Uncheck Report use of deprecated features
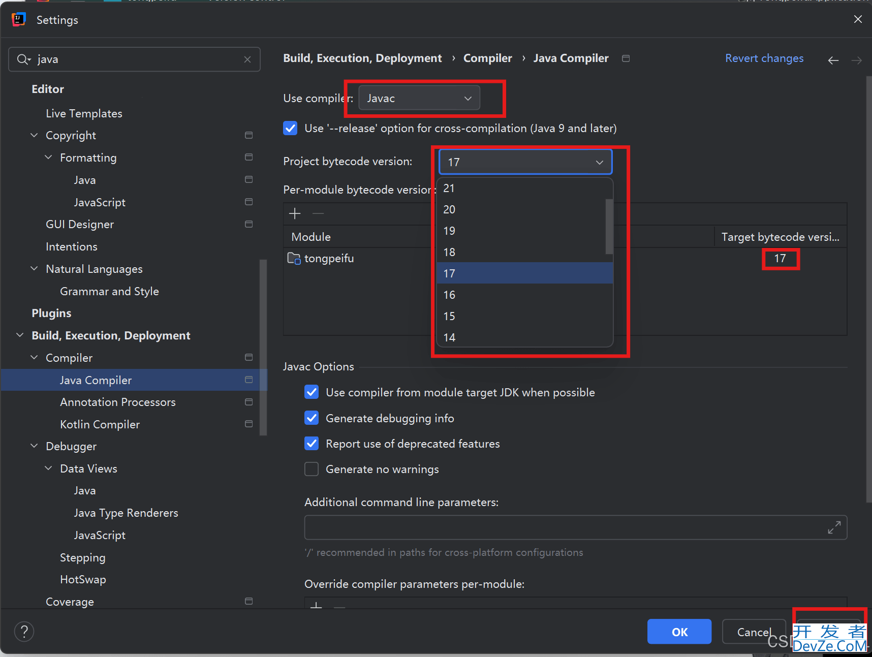 [x=312, y=444]
